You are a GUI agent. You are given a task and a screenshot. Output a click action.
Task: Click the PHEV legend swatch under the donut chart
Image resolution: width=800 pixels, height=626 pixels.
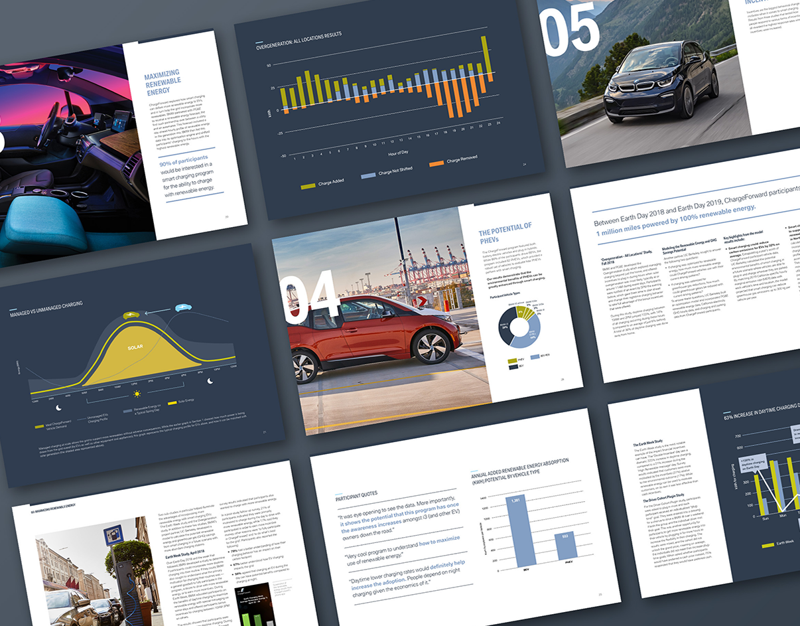(x=513, y=362)
